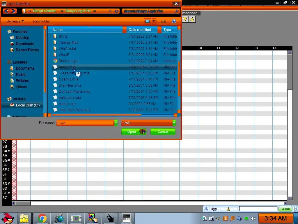Image resolution: width=298 pixels, height=224 pixels.
Task: Click the Open button
Action: point(134,132)
